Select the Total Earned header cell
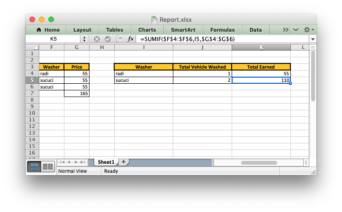Image resolution: width=342 pixels, height=212 pixels. click(261, 67)
